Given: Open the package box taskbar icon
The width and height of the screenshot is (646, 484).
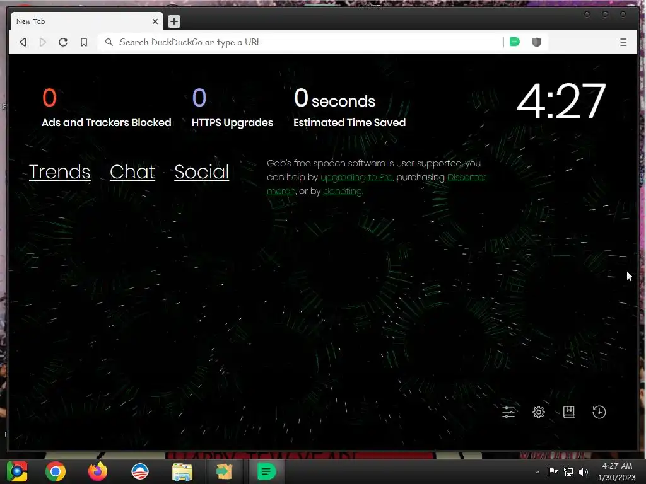Looking at the screenshot, I should (224, 471).
